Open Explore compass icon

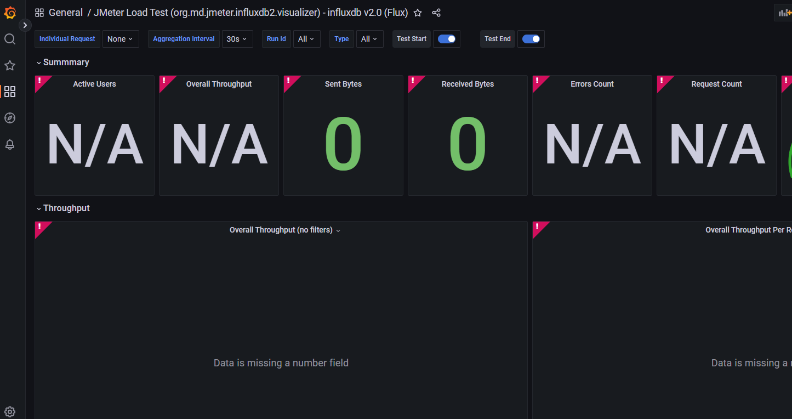(10, 118)
